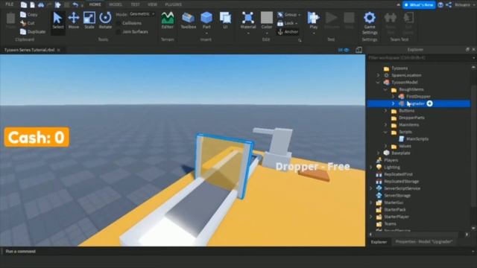Screen dimensions: 477x268
Task: Toggle the Join Surfaces checkbox
Action: (118, 31)
